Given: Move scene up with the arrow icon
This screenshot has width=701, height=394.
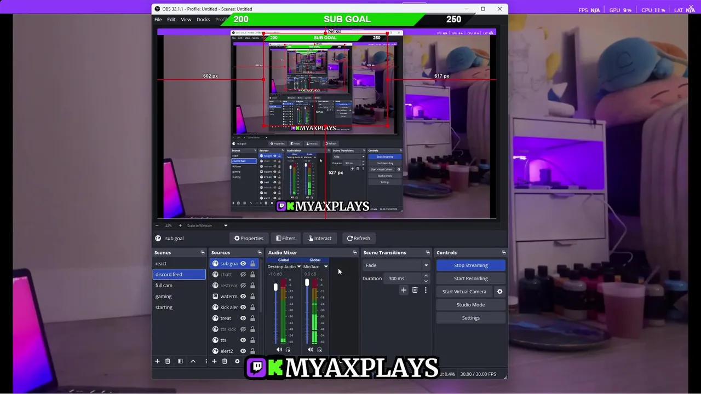Looking at the screenshot, I should (193, 361).
